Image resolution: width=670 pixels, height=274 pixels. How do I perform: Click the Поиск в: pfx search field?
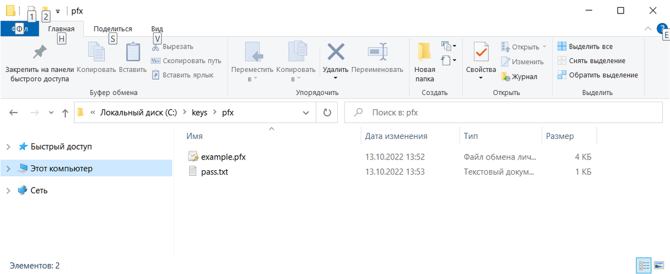click(x=504, y=112)
